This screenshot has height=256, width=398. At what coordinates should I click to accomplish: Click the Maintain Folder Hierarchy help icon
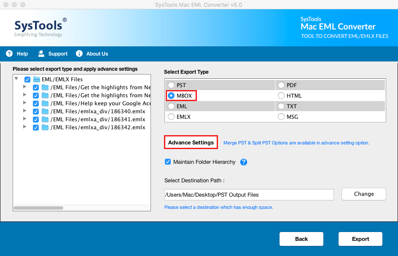point(244,162)
